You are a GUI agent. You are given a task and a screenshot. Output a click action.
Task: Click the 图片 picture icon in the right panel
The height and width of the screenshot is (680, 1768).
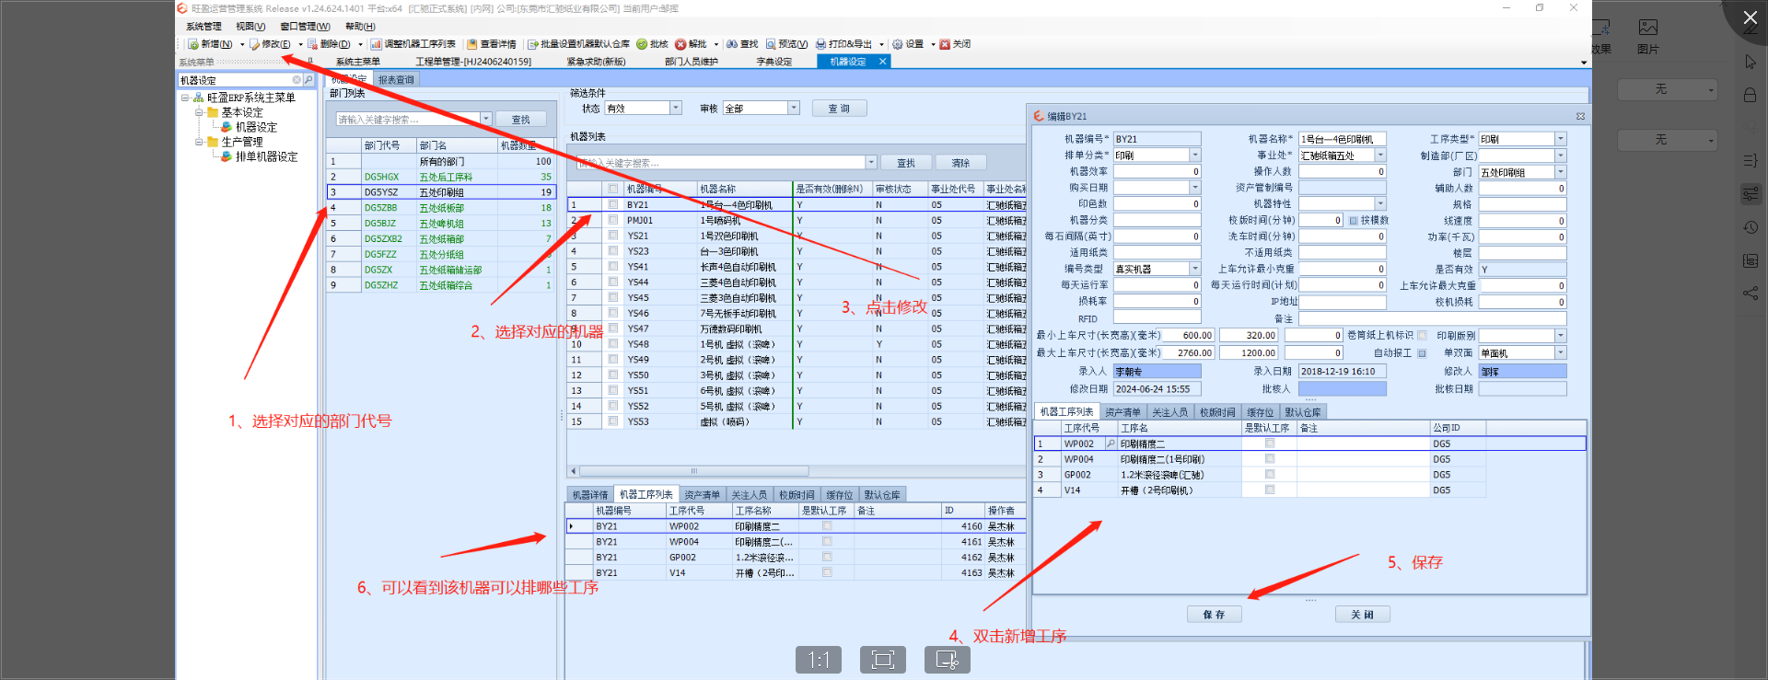coord(1648,28)
